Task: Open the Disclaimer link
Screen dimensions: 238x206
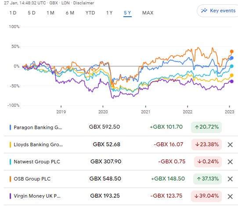Action: pyautogui.click(x=83, y=3)
